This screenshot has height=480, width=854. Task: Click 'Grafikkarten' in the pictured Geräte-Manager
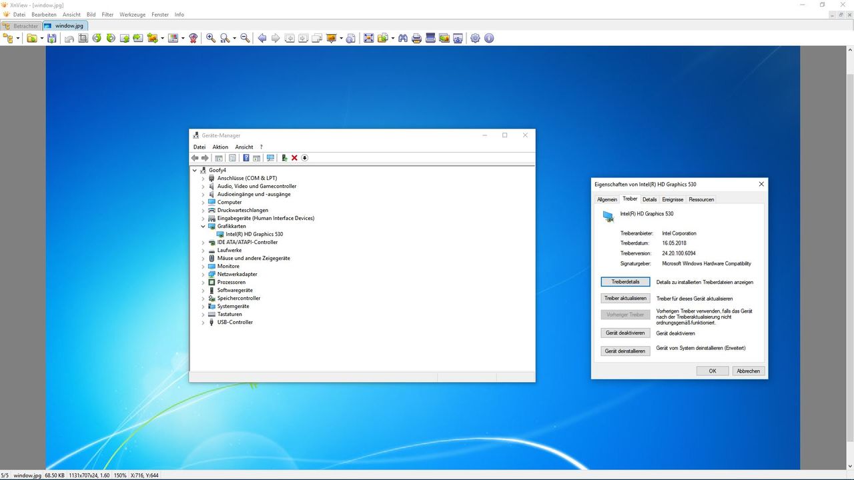(x=232, y=226)
